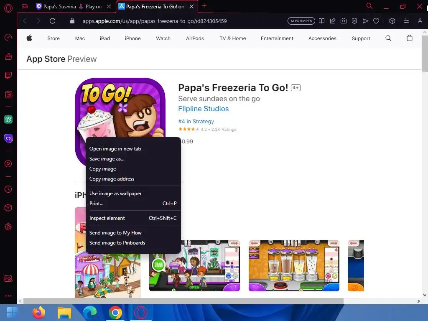Open Google Chrome from the taskbar
428x321 pixels.
click(115, 313)
